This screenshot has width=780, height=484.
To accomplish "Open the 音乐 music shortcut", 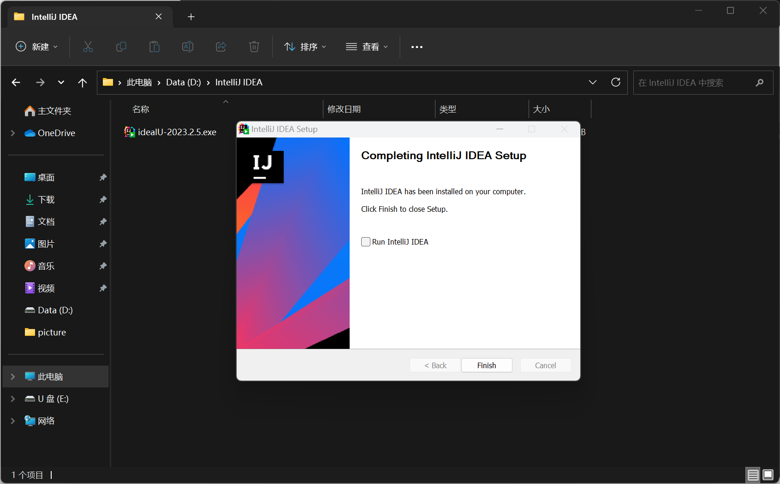I will point(40,266).
